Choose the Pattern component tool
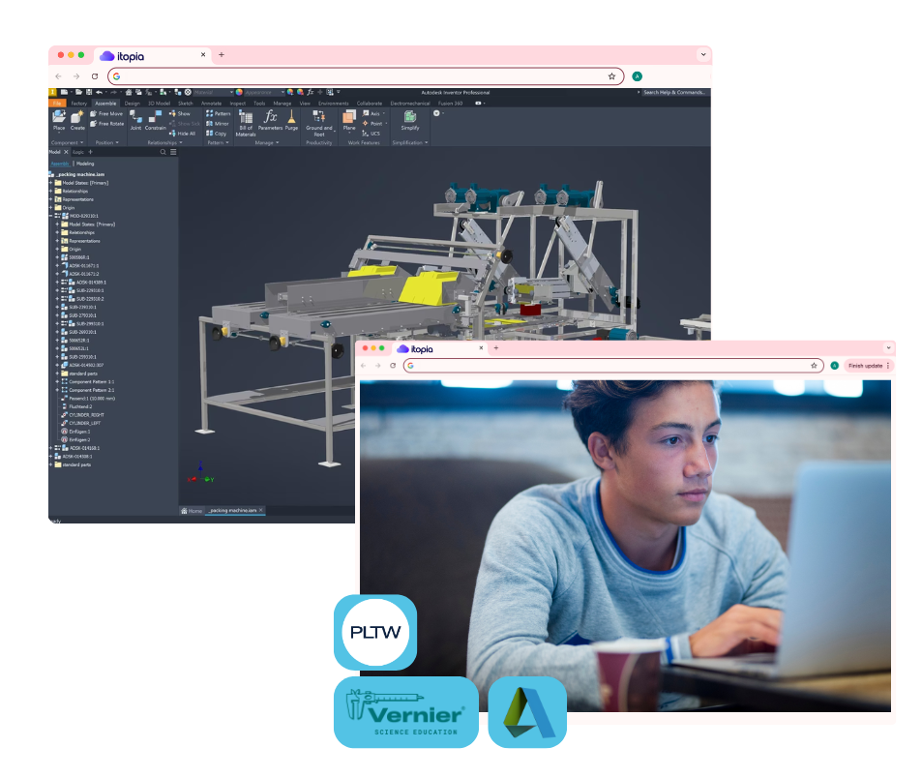The width and height of the screenshot is (922, 777). tap(218, 113)
